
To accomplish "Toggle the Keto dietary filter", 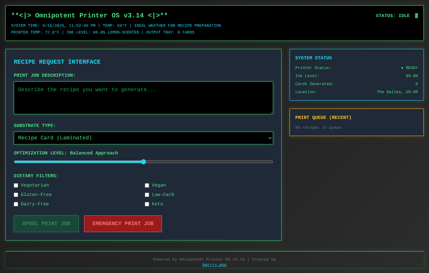I will tap(147, 204).
